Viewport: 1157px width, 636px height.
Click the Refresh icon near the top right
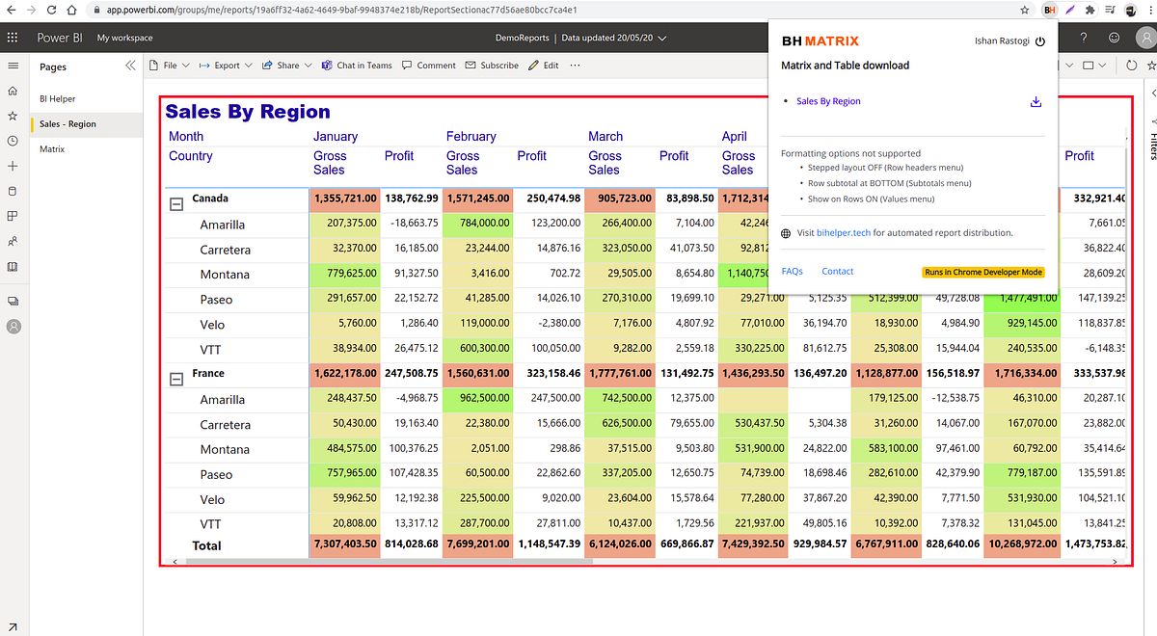pos(1130,65)
